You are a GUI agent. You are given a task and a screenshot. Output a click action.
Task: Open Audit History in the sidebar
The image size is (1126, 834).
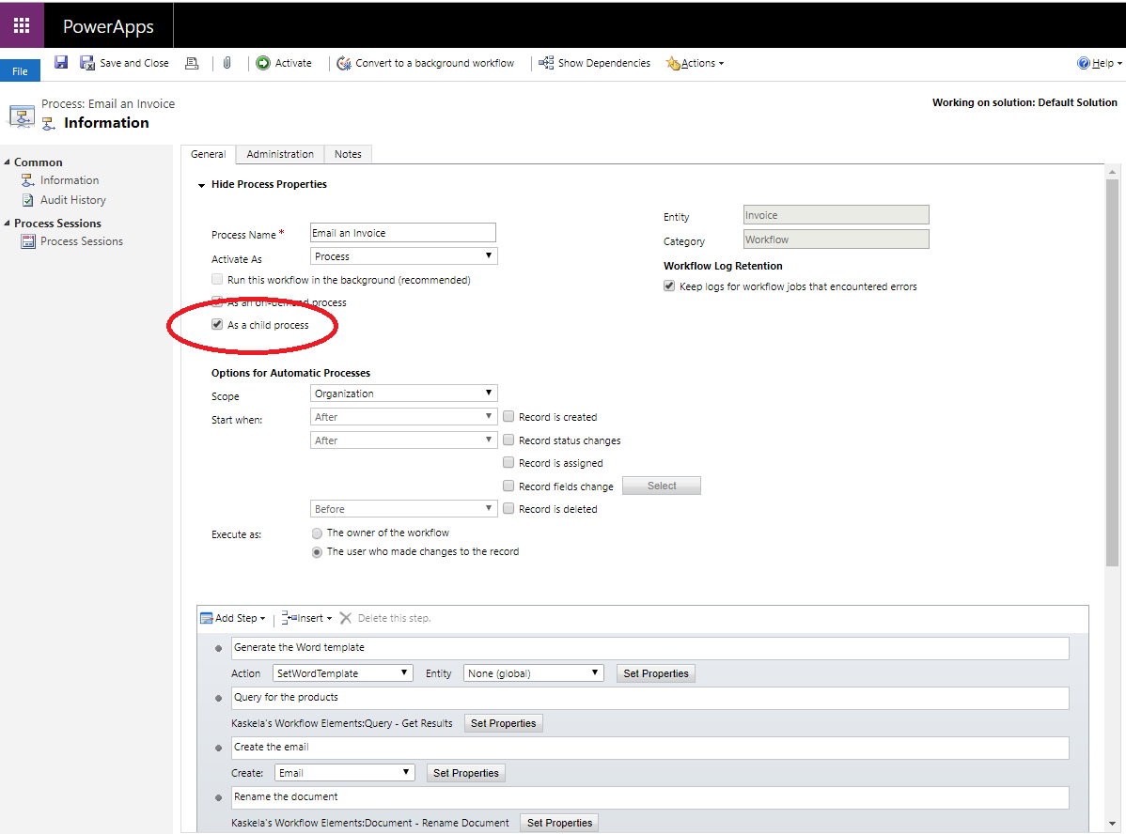[x=72, y=200]
